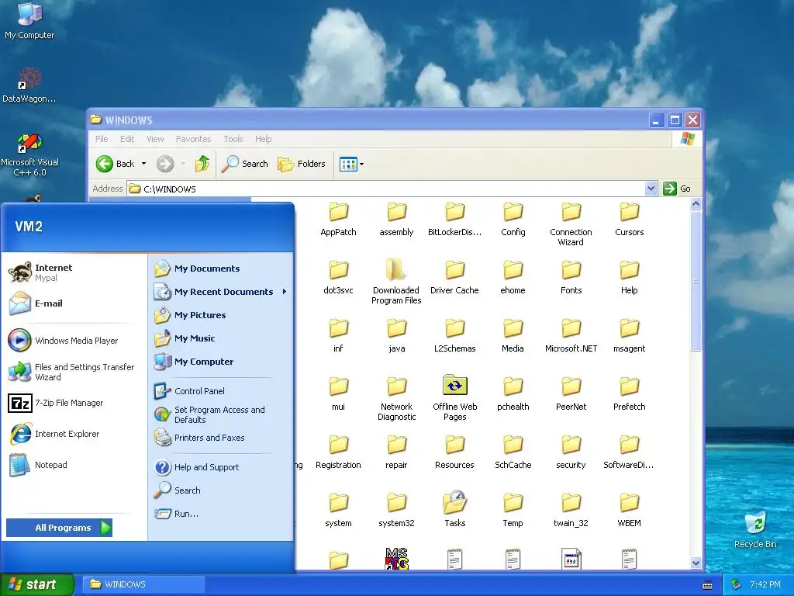This screenshot has height=596, width=794.
Task: Select the Offline Web Pages folder
Action: [x=454, y=398]
